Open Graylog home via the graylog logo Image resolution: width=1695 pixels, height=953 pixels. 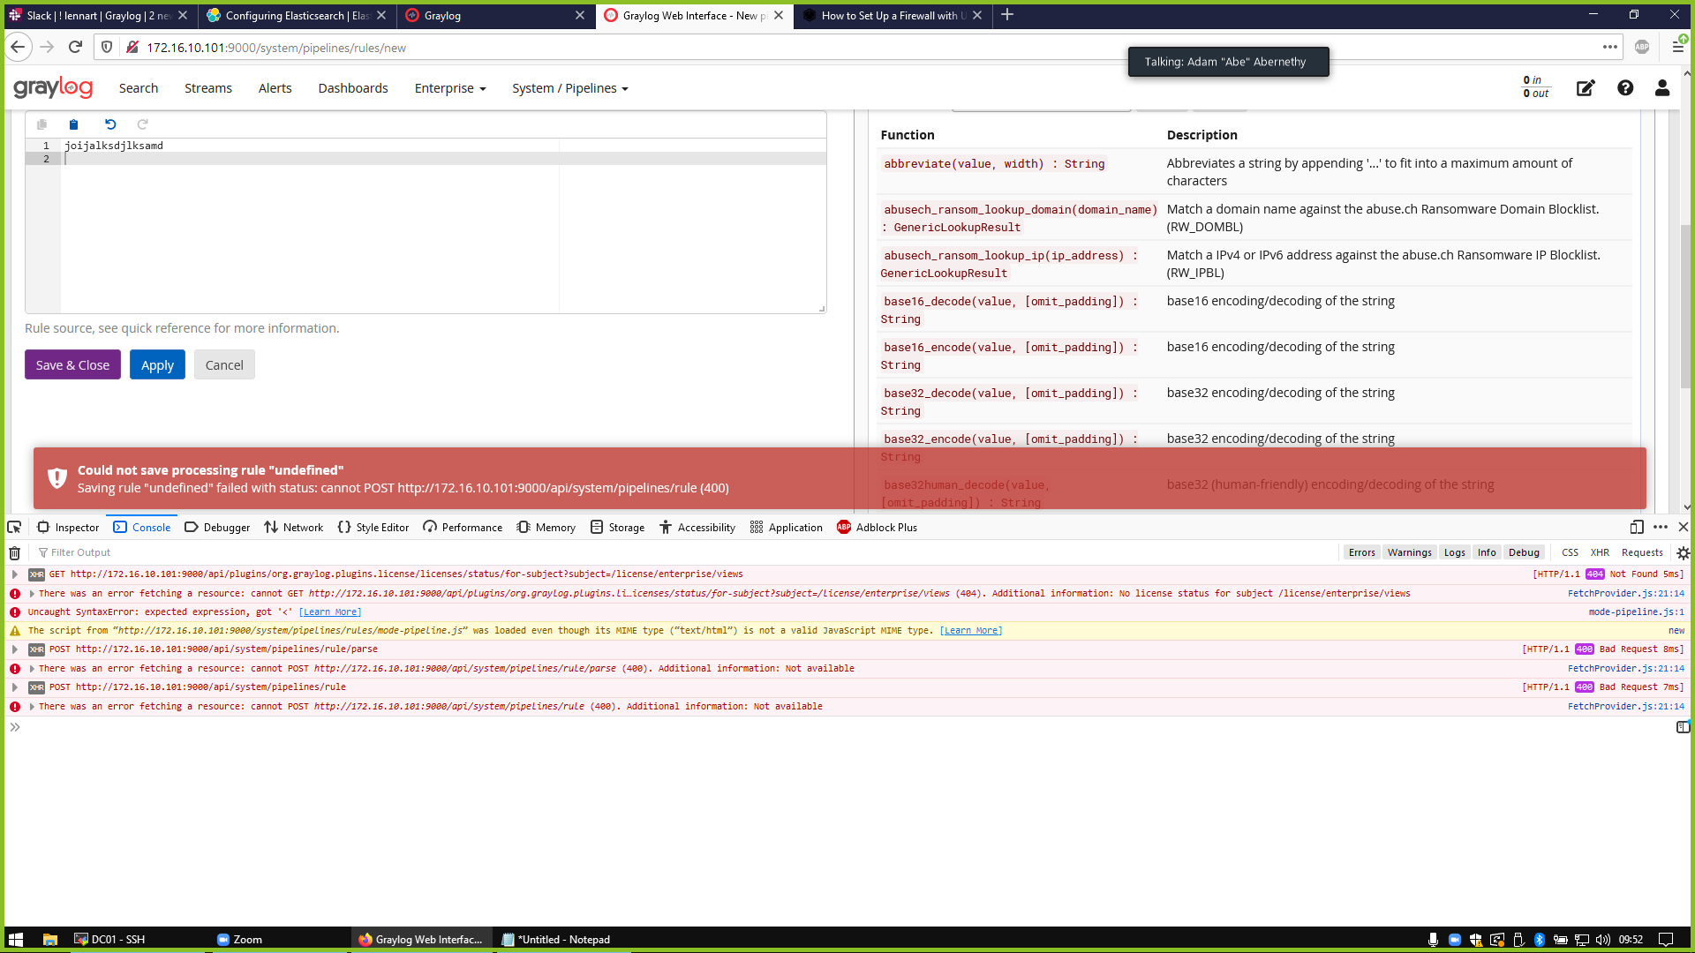pos(53,87)
